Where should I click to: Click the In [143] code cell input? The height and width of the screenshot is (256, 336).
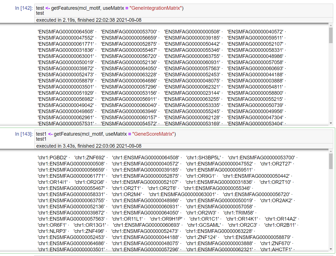click(184, 136)
